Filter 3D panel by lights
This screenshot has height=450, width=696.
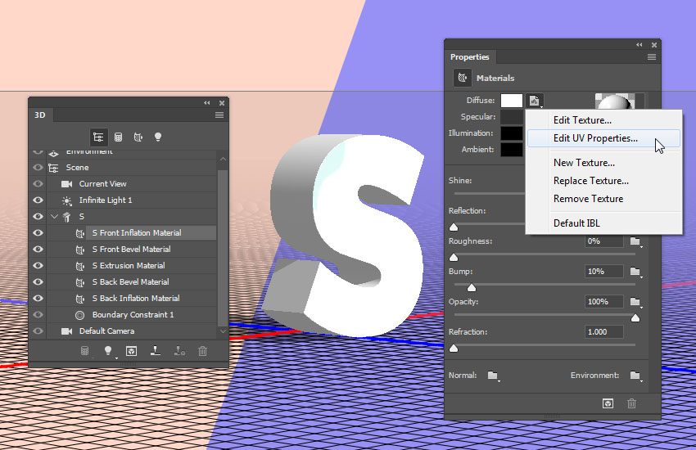pyautogui.click(x=158, y=137)
